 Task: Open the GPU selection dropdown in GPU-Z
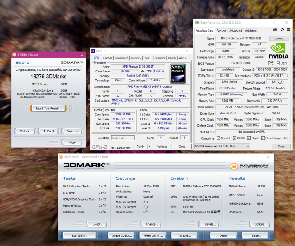click(222, 146)
